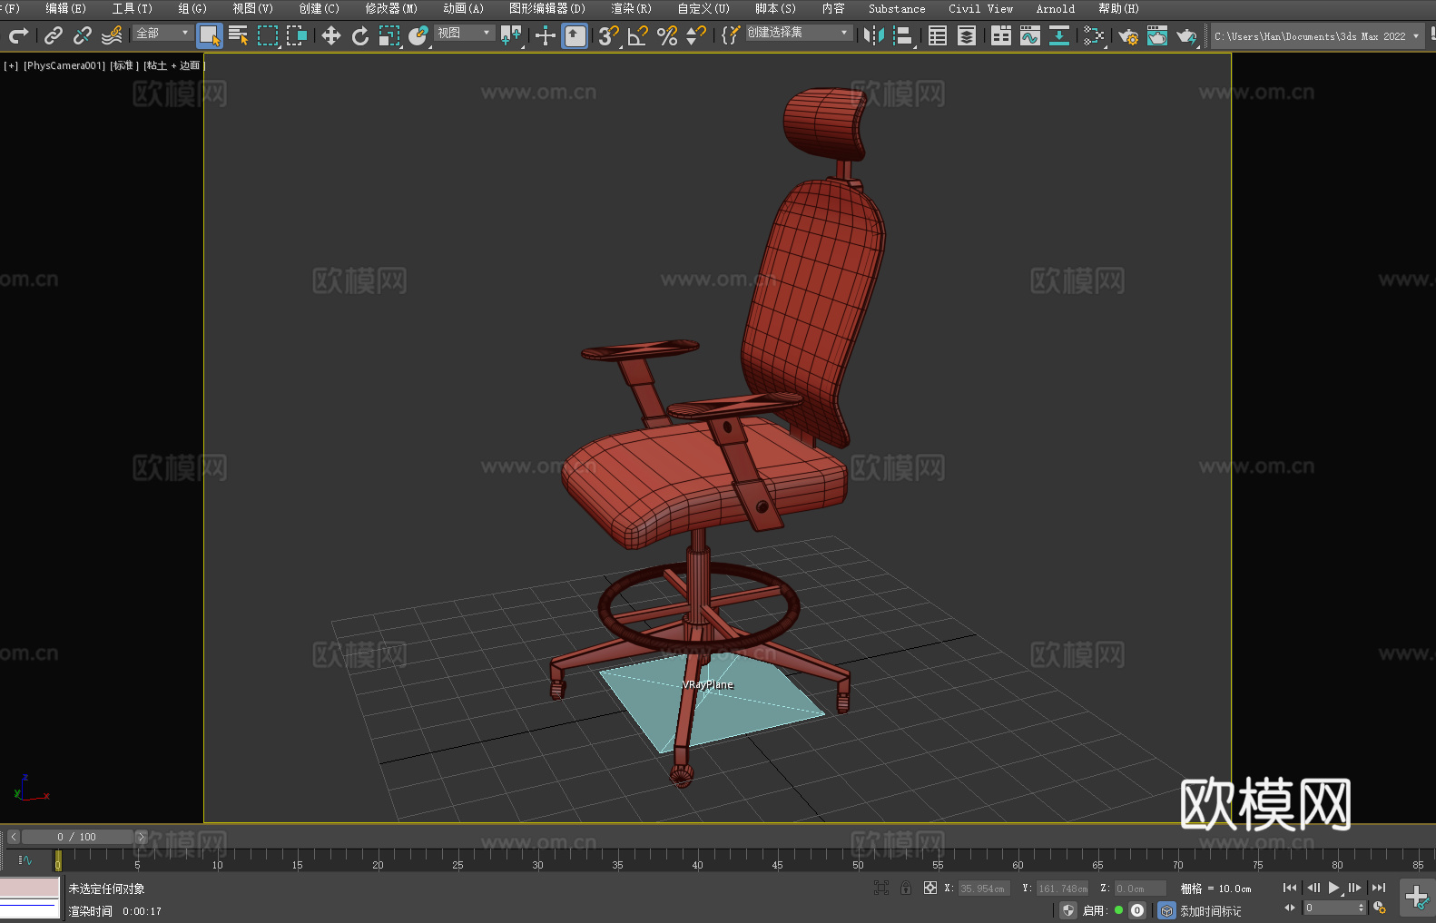Toggle the Spinner Snap button
Screen dimensions: 1436x923
tap(696, 35)
